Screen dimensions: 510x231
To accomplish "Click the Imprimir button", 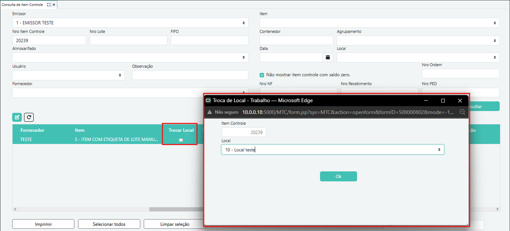I will 43,224.
